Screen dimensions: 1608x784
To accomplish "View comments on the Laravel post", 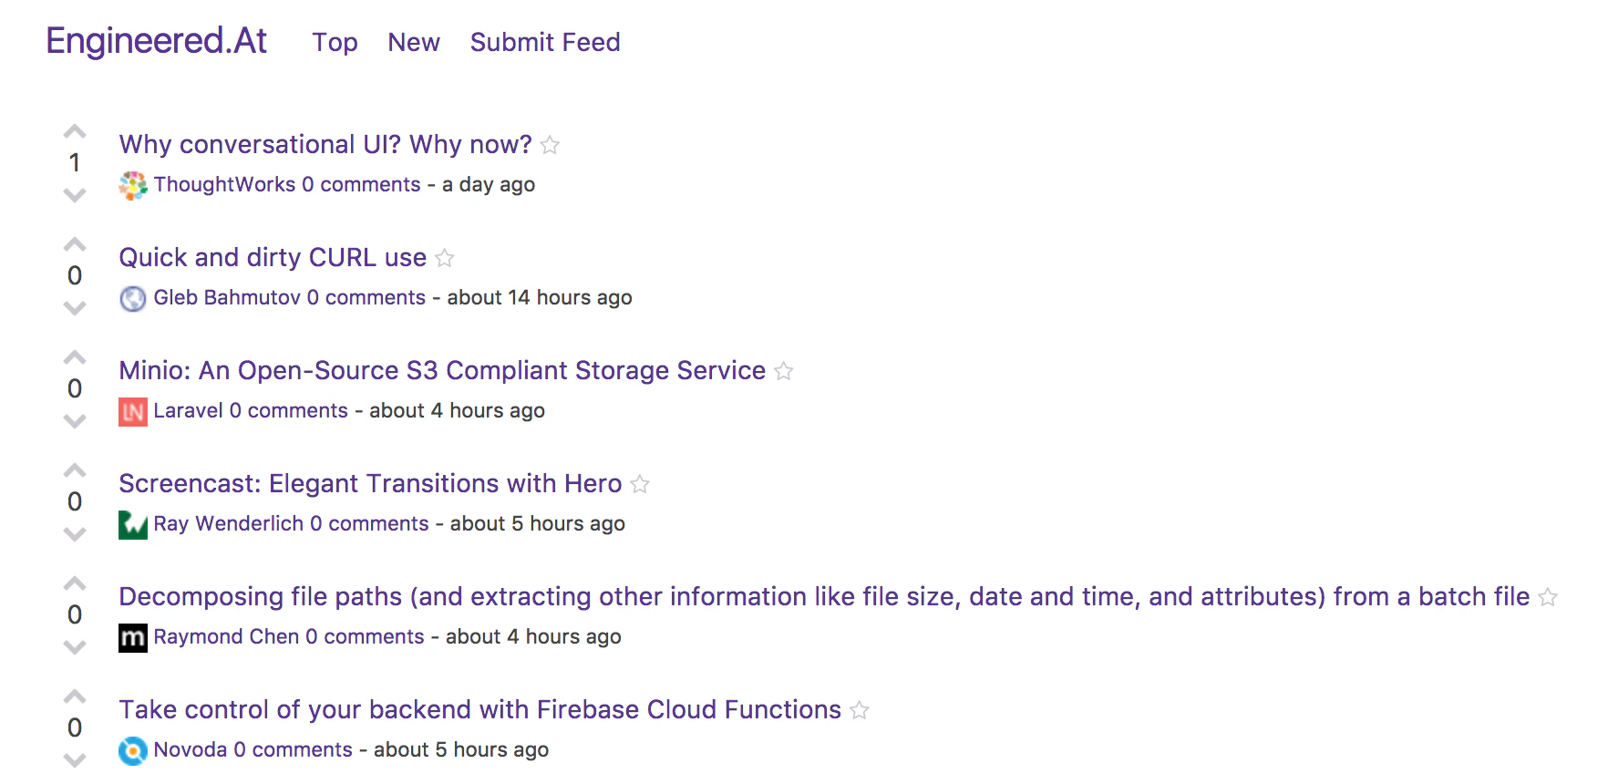I will pyautogui.click(x=289, y=410).
